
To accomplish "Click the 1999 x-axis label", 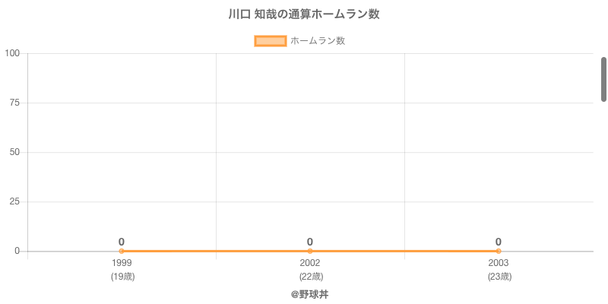I will coord(122,263).
